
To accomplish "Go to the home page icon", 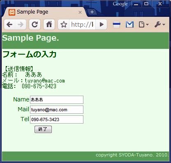I will (x=49, y=25).
